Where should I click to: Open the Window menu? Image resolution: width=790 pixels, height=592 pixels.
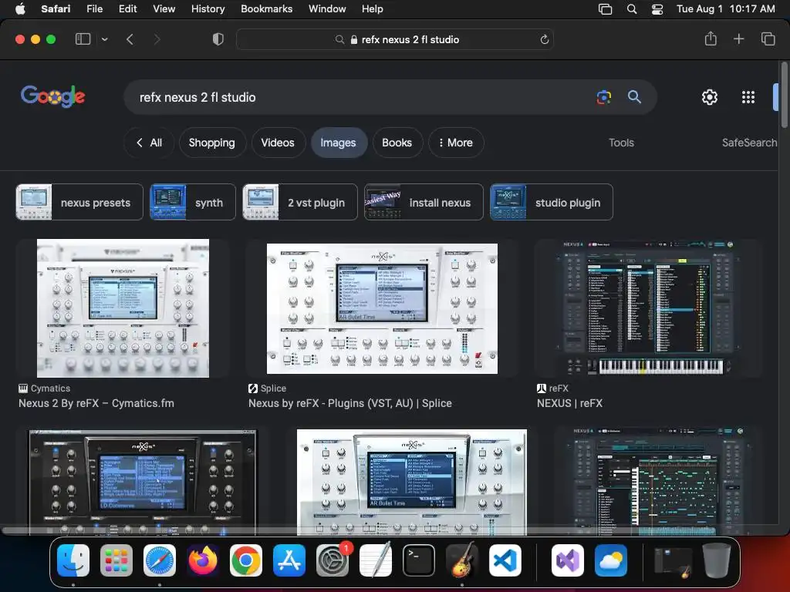pos(327,8)
